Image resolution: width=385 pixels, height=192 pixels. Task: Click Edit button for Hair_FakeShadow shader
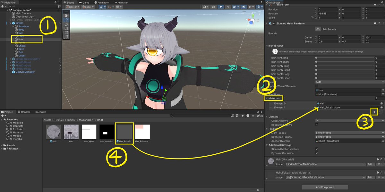(x=371, y=178)
